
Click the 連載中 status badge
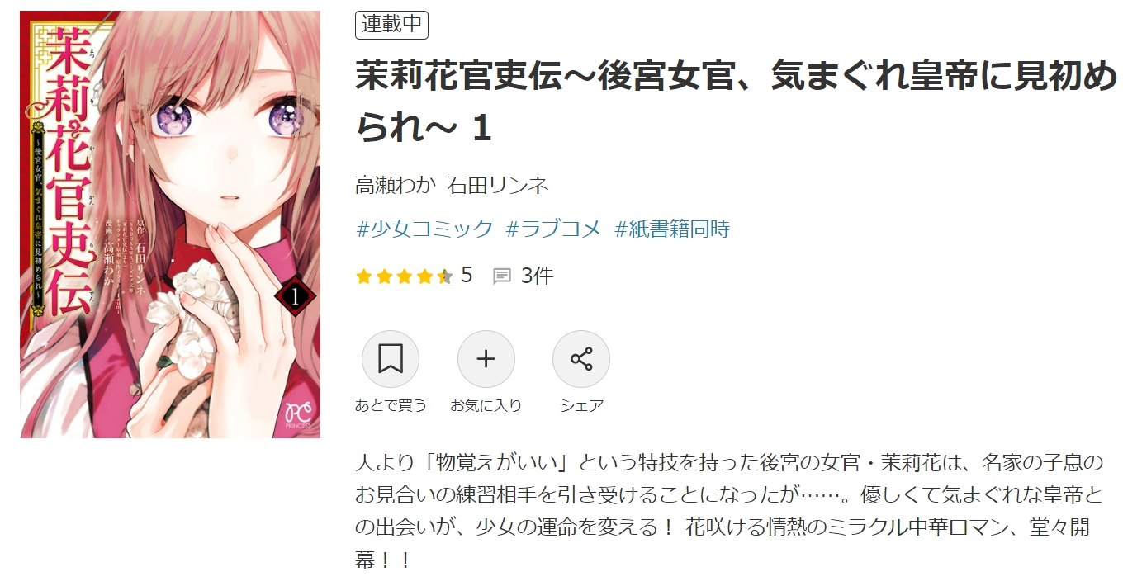click(x=391, y=25)
